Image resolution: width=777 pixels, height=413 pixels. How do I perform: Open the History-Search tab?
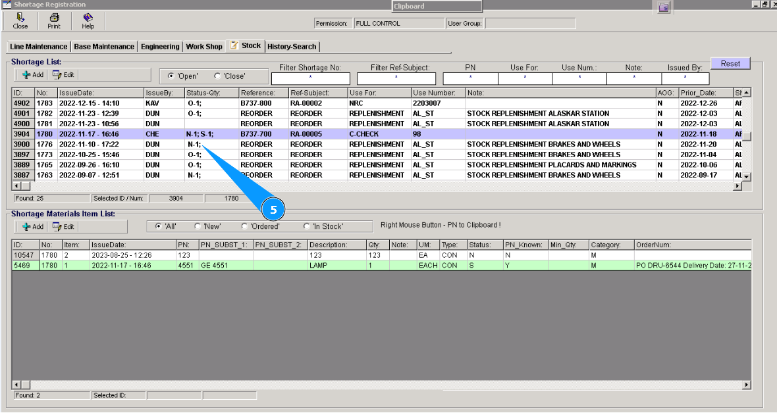point(292,47)
